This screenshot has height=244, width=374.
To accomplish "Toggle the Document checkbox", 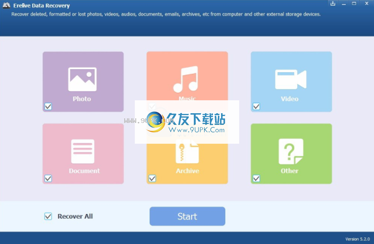I will point(48,178).
